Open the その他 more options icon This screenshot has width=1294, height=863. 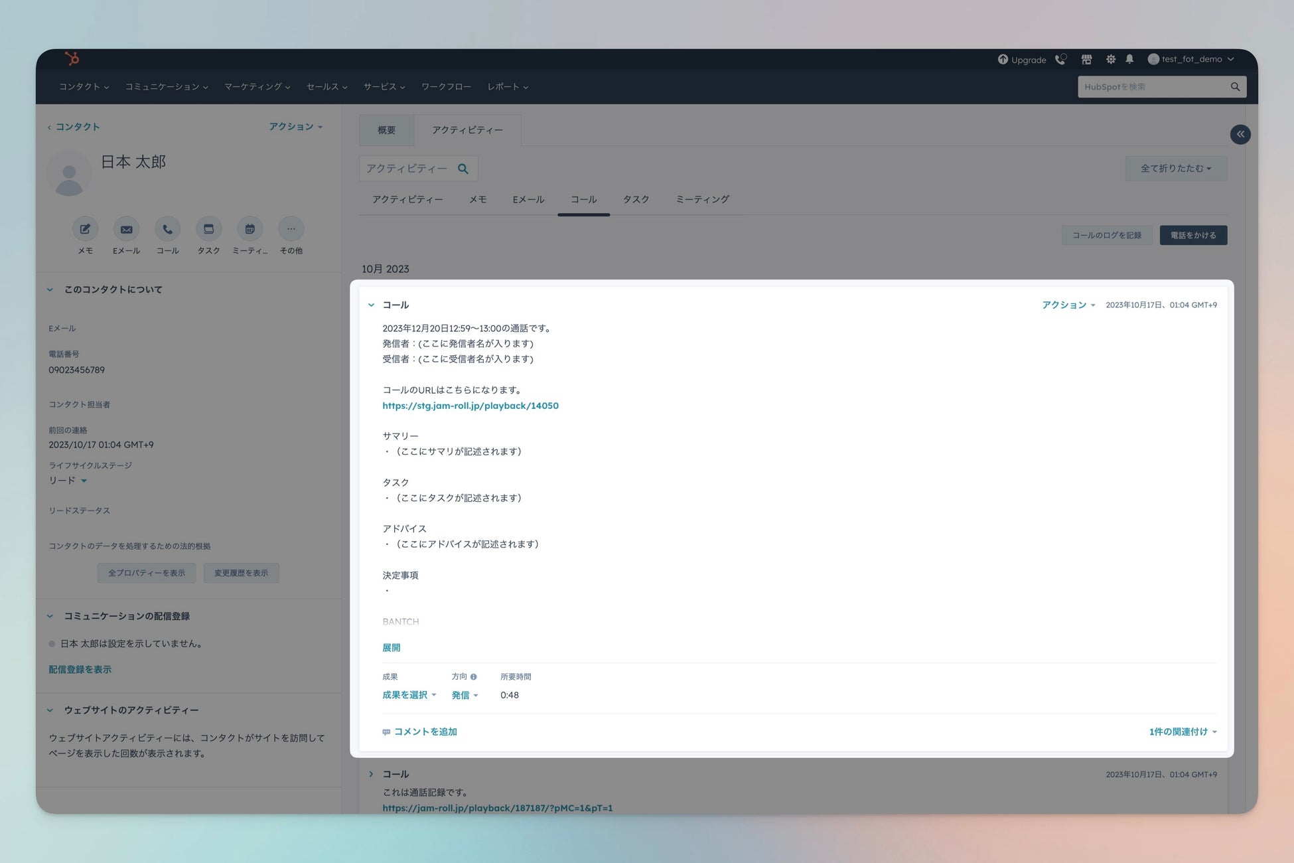pos(291,229)
